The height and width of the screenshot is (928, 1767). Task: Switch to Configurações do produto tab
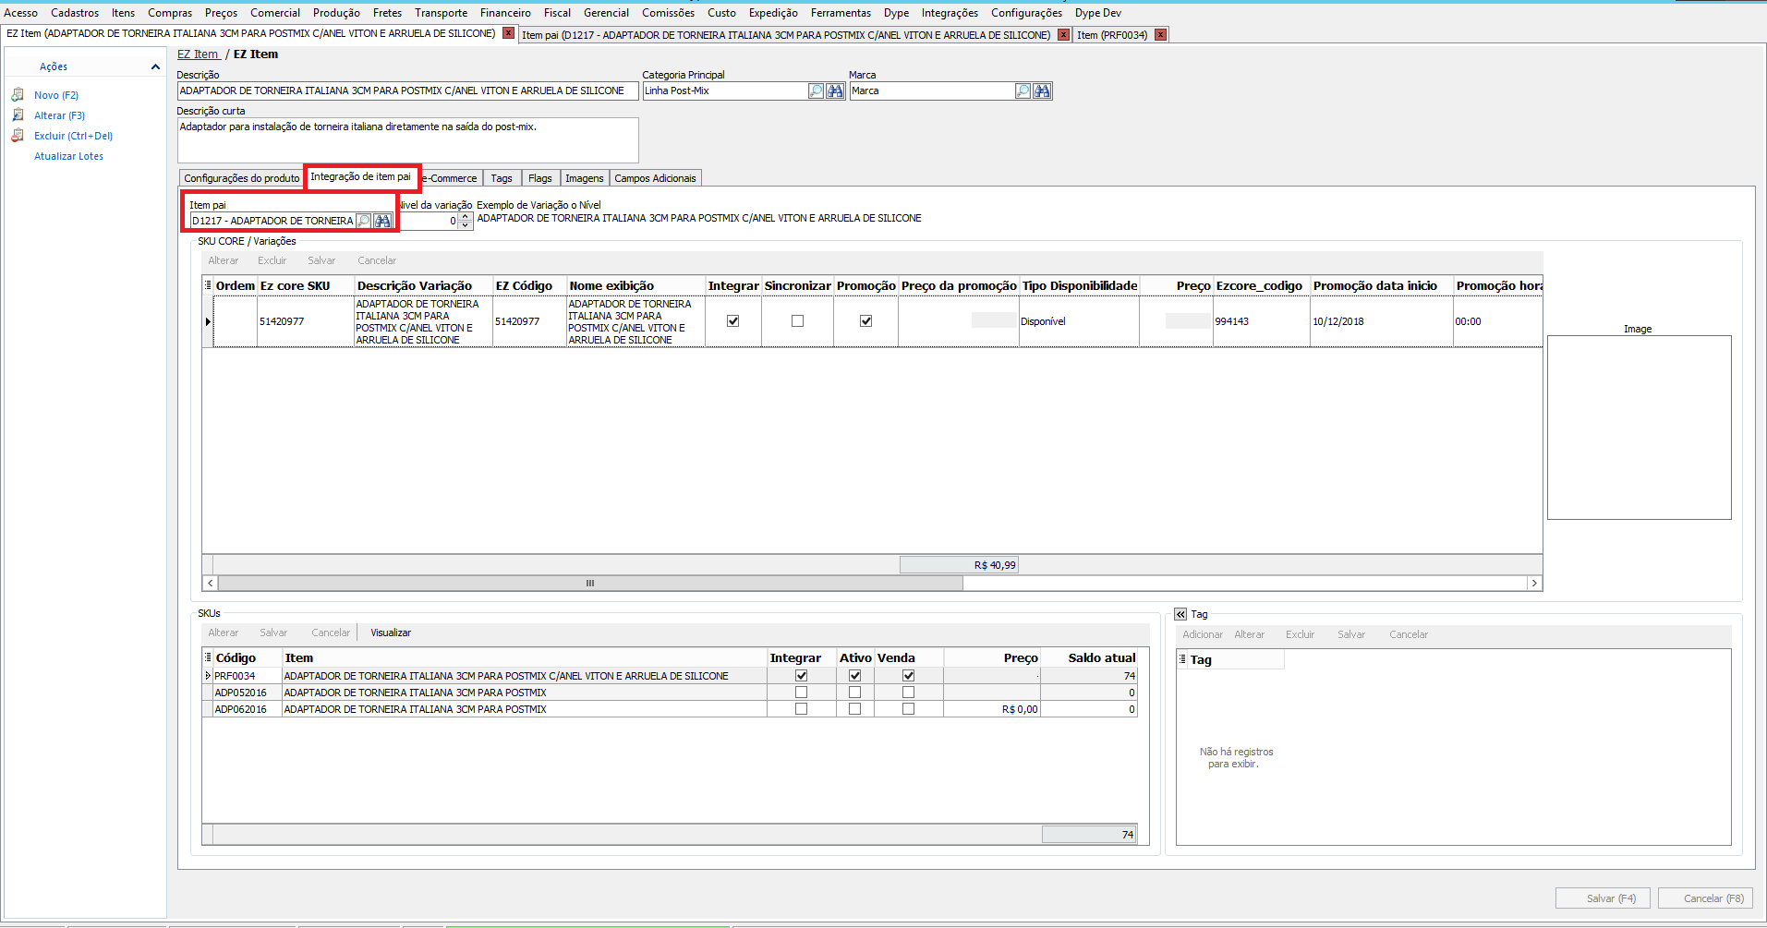[242, 178]
